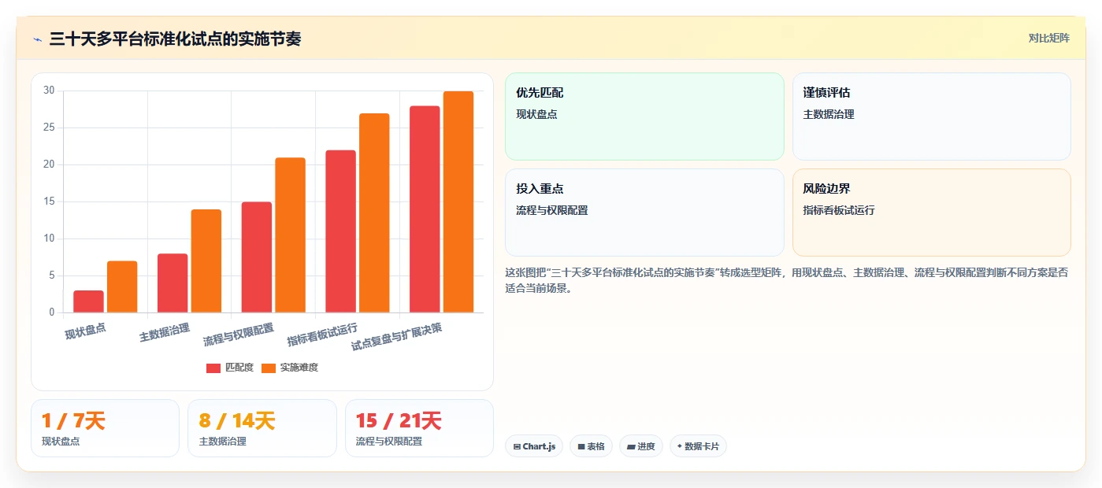Click the title 三十天多平台标准化试点的实施节奏
This screenshot has width=1102, height=488.
pyautogui.click(x=175, y=39)
